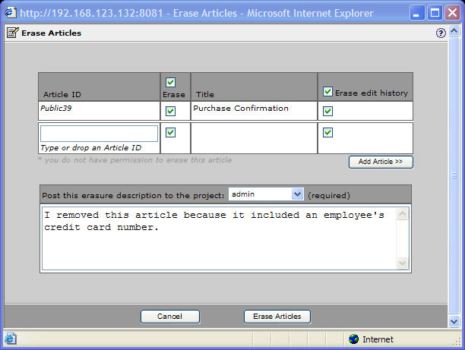Click the Erase Articles notepad icon
Image resolution: width=465 pixels, height=350 pixels.
[12, 33]
